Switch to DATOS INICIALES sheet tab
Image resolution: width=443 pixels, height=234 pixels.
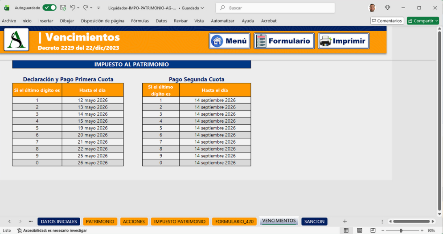(59, 222)
